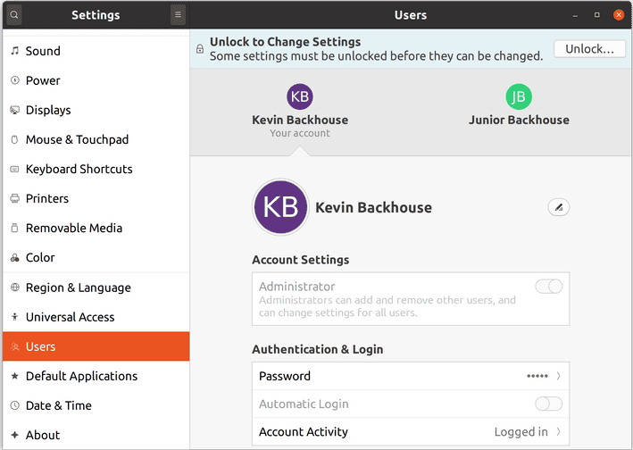Expand the Account Activity chevron
The width and height of the screenshot is (633, 450).
tap(558, 431)
